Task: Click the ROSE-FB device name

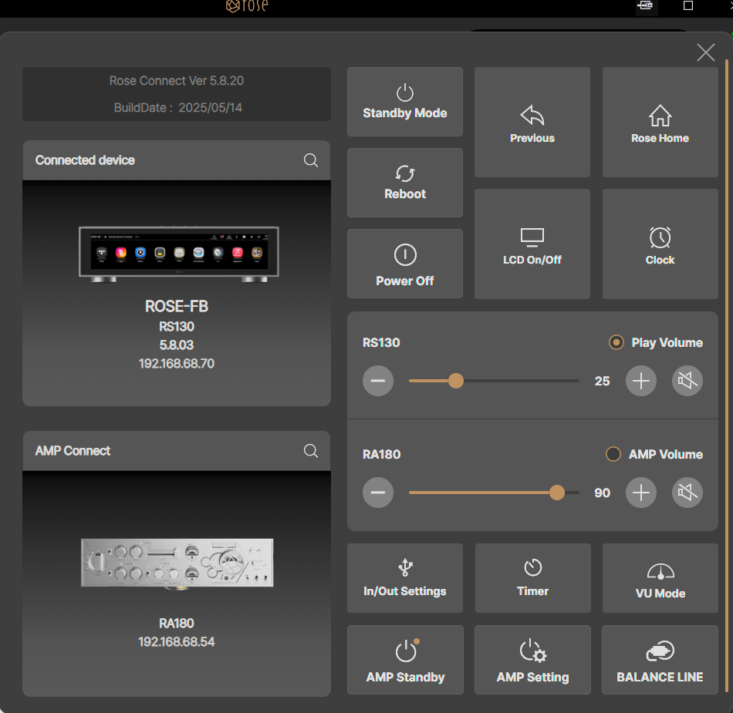Action: pos(177,306)
